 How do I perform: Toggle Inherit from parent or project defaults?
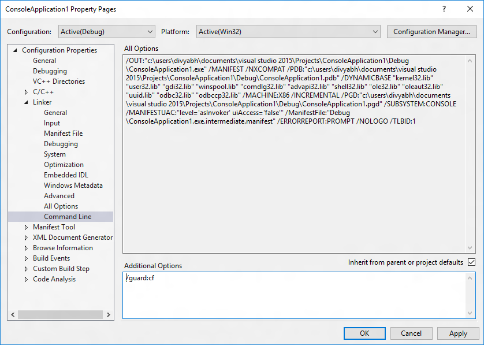(471, 262)
